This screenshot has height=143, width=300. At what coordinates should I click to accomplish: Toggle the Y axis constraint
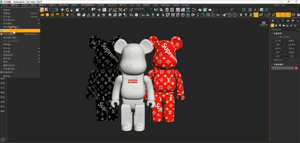click(246, 15)
